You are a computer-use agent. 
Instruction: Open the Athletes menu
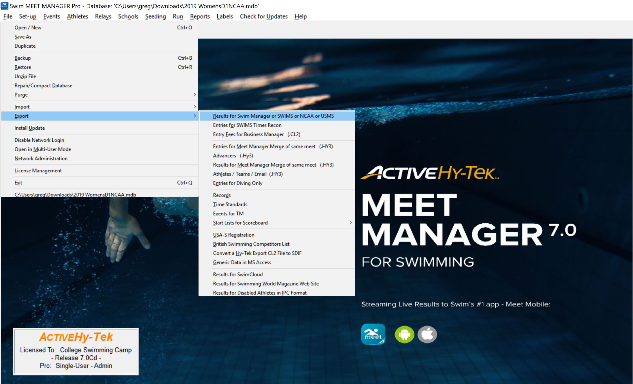click(77, 16)
